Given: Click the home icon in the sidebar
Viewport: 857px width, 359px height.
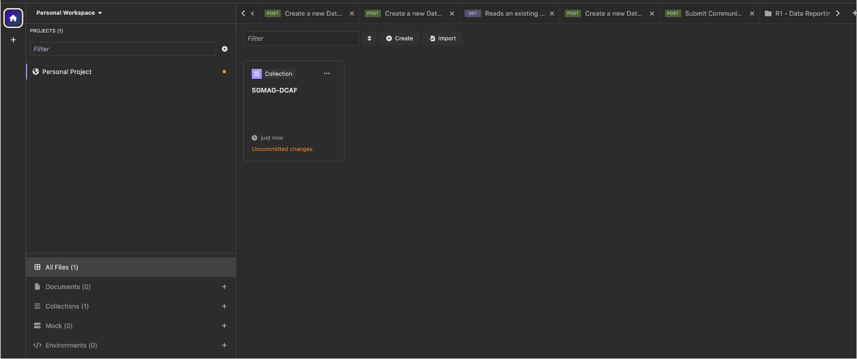Looking at the screenshot, I should coord(13,18).
